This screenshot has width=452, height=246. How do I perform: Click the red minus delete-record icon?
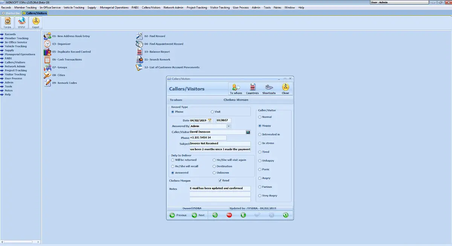click(x=229, y=215)
